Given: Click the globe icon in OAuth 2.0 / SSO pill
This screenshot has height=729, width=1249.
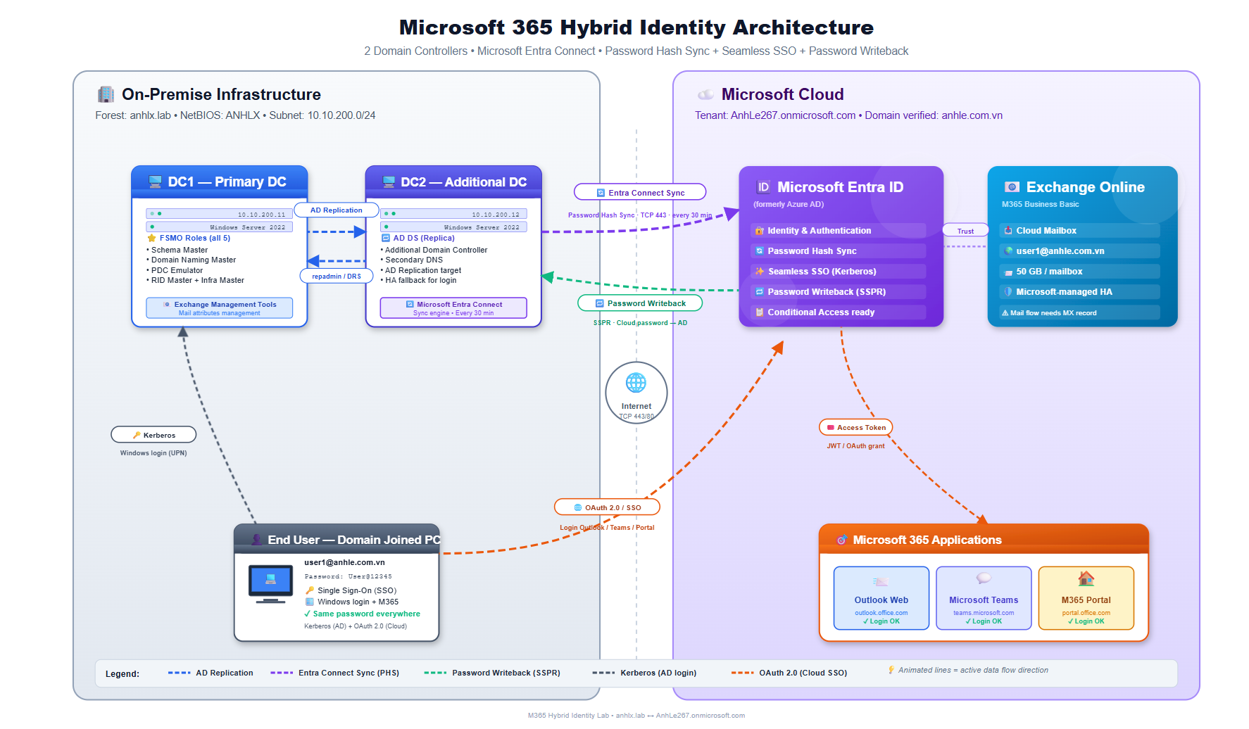Looking at the screenshot, I should tap(578, 507).
